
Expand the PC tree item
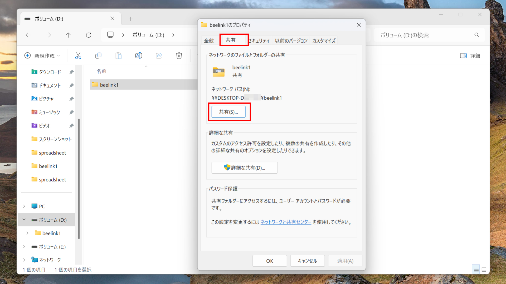tap(24, 206)
